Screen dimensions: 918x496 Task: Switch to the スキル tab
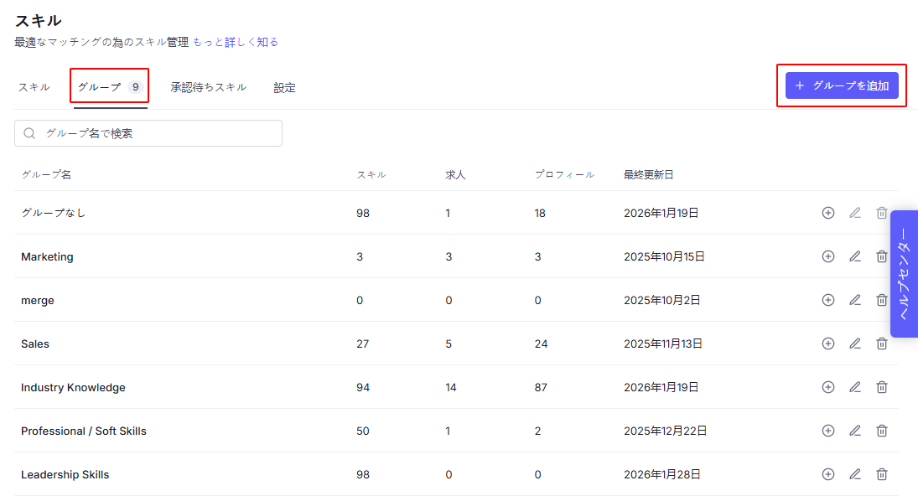pyautogui.click(x=34, y=87)
